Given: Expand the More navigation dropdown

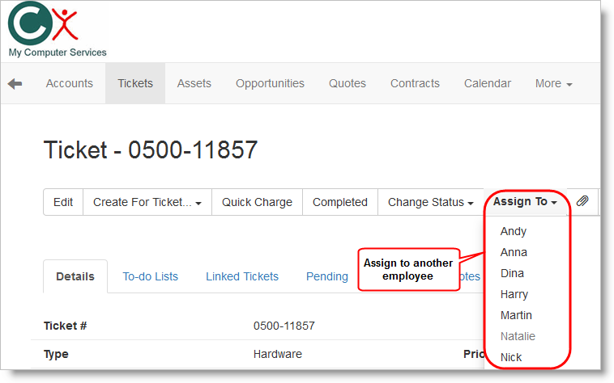Looking at the screenshot, I should tap(554, 84).
